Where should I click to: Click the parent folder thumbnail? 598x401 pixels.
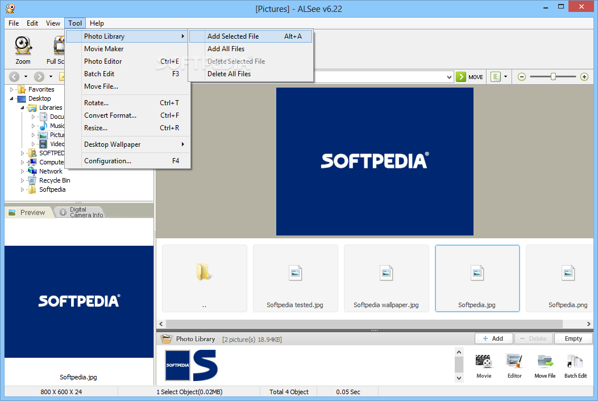point(205,279)
